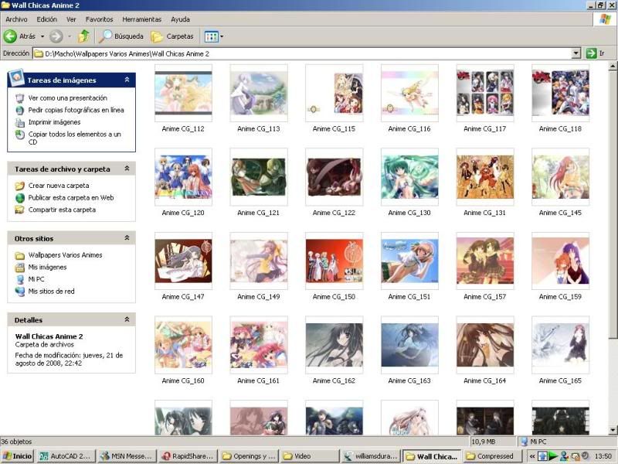The image size is (618, 464).
Task: Open Mi PC from Otros sitios
Action: pyautogui.click(x=36, y=279)
